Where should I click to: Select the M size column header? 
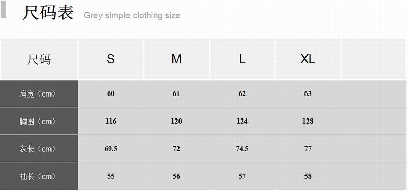tap(176, 59)
